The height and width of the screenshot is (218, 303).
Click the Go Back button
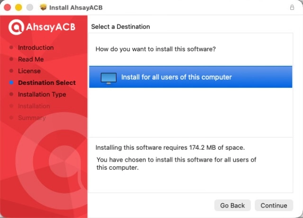click(232, 205)
